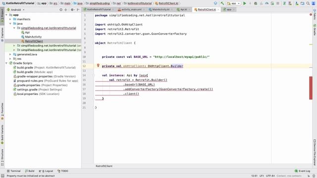317x178 pixels.
Task: Click Collapse All icon in Project panel
Action: tap(66, 9)
